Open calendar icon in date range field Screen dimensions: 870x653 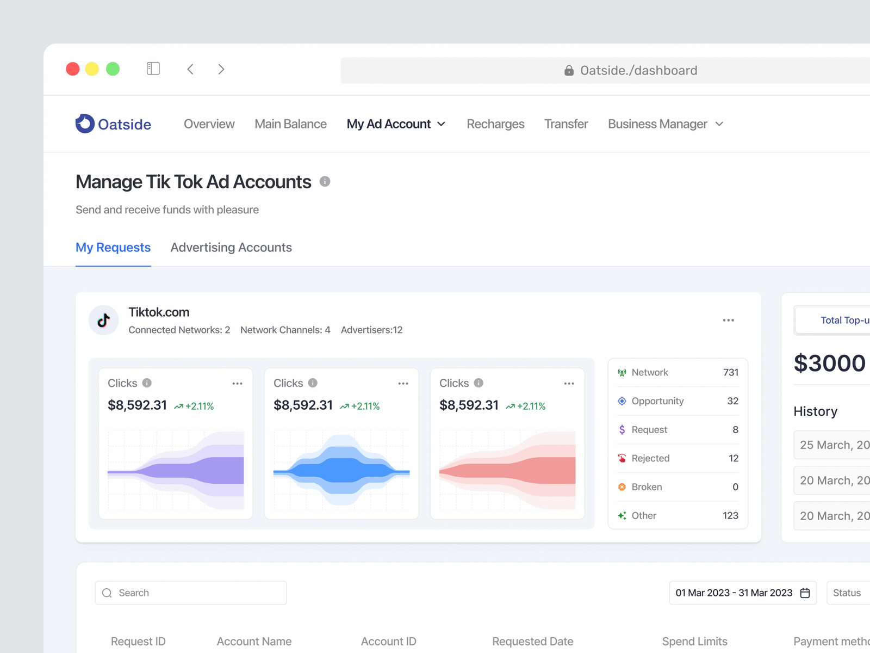pyautogui.click(x=805, y=593)
